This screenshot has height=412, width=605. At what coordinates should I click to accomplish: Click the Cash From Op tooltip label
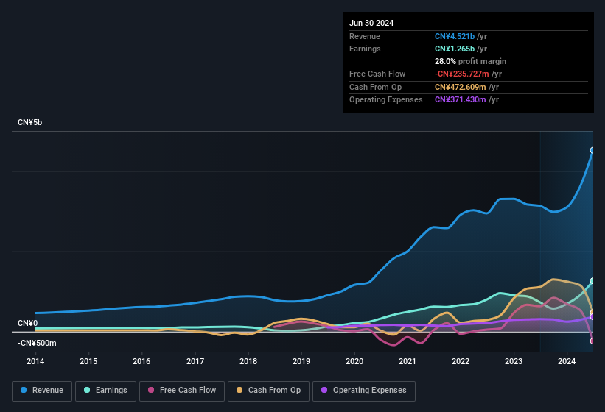(375, 87)
